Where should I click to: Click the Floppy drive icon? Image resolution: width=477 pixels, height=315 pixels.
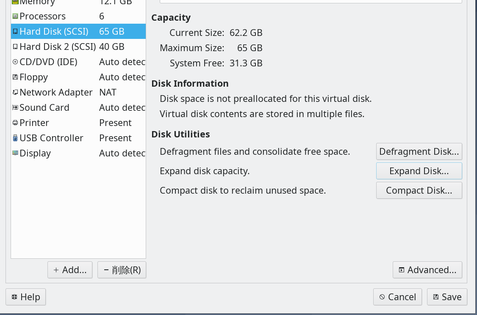click(x=15, y=77)
